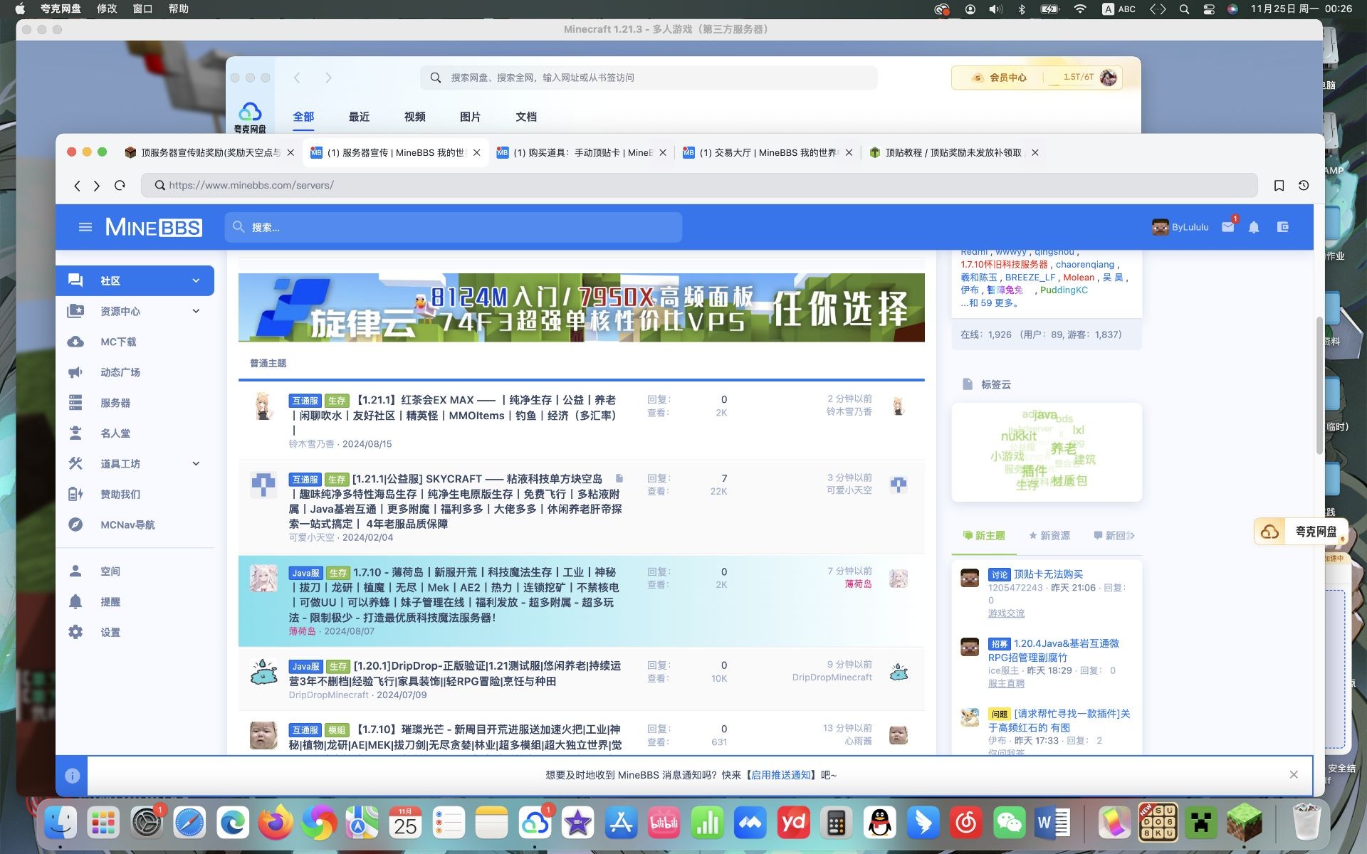Open Finder from the Dock
Screen dimensions: 1367x854
(61, 823)
